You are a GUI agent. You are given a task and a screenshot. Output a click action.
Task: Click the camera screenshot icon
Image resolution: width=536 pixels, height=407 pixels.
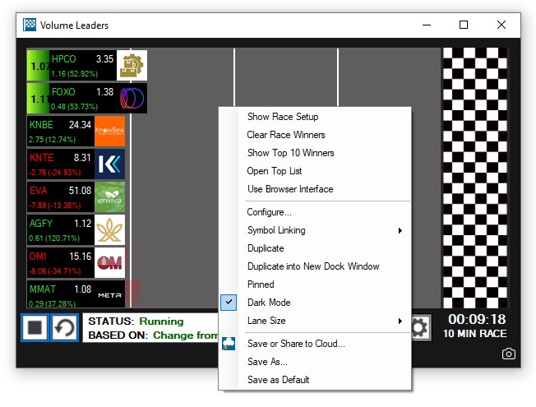click(509, 354)
